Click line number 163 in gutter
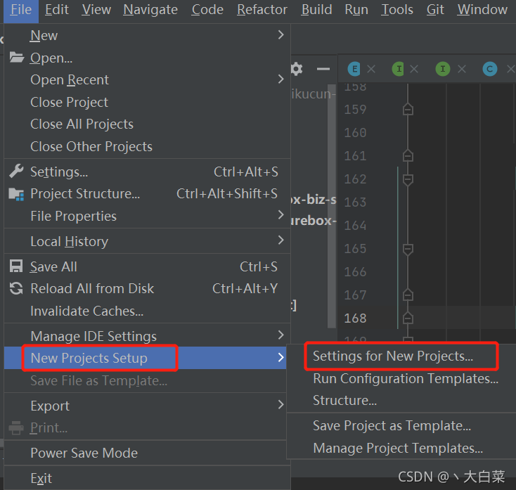 [355, 202]
